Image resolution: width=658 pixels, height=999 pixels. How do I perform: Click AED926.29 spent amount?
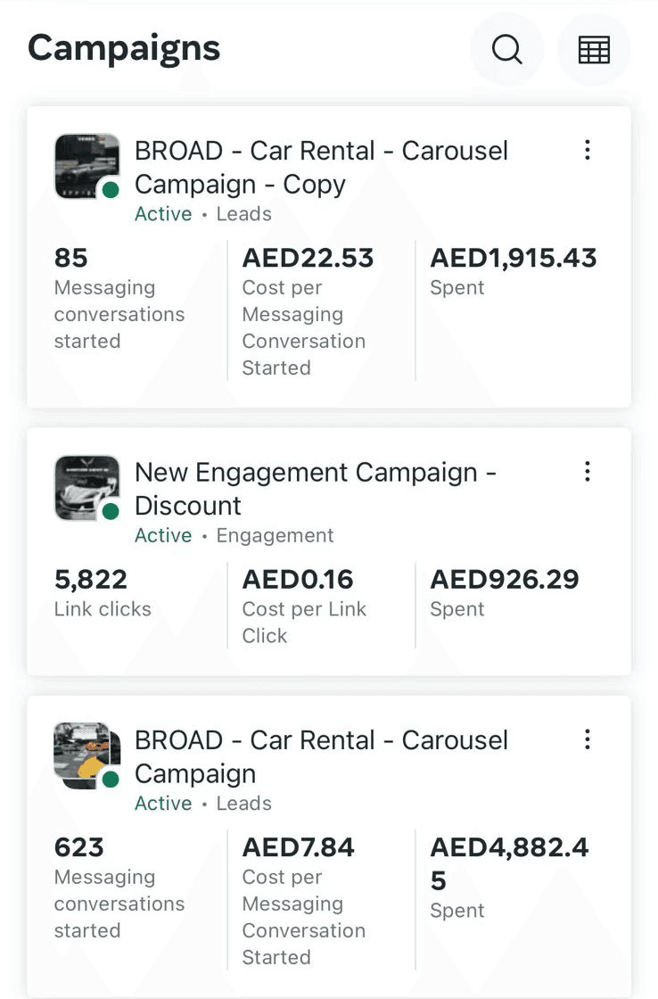(x=505, y=580)
